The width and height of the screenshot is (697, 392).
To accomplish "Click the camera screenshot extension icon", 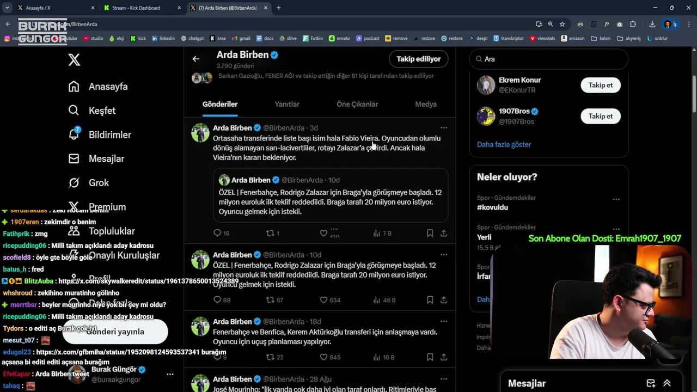I will click(x=620, y=24).
